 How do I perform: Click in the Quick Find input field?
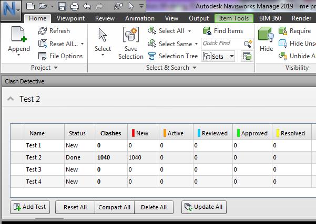point(222,44)
